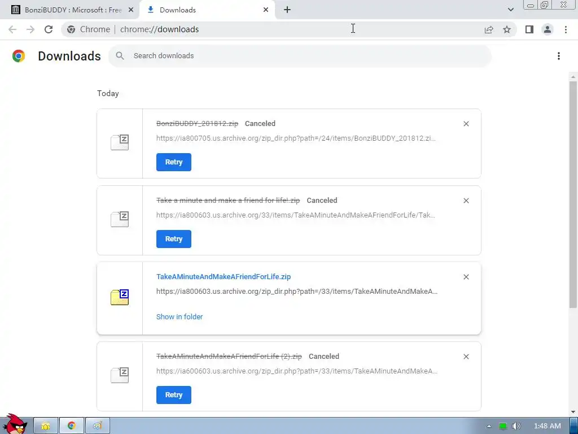Open the side panel icon
The image size is (578, 434).
(529, 29)
